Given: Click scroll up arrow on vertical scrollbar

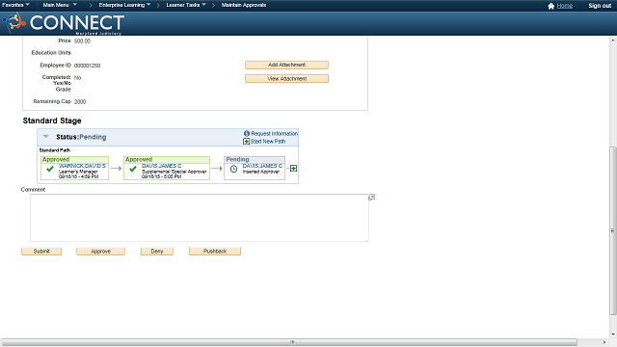Looking at the screenshot, I should 613,40.
